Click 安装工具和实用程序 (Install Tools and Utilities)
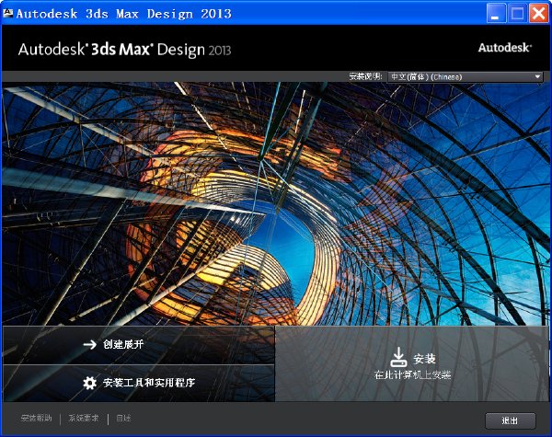This screenshot has height=437, width=552. pos(139,383)
